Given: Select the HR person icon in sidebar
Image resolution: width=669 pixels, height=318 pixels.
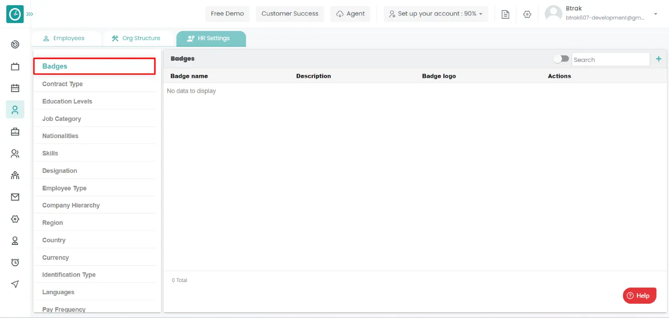Looking at the screenshot, I should tap(15, 110).
